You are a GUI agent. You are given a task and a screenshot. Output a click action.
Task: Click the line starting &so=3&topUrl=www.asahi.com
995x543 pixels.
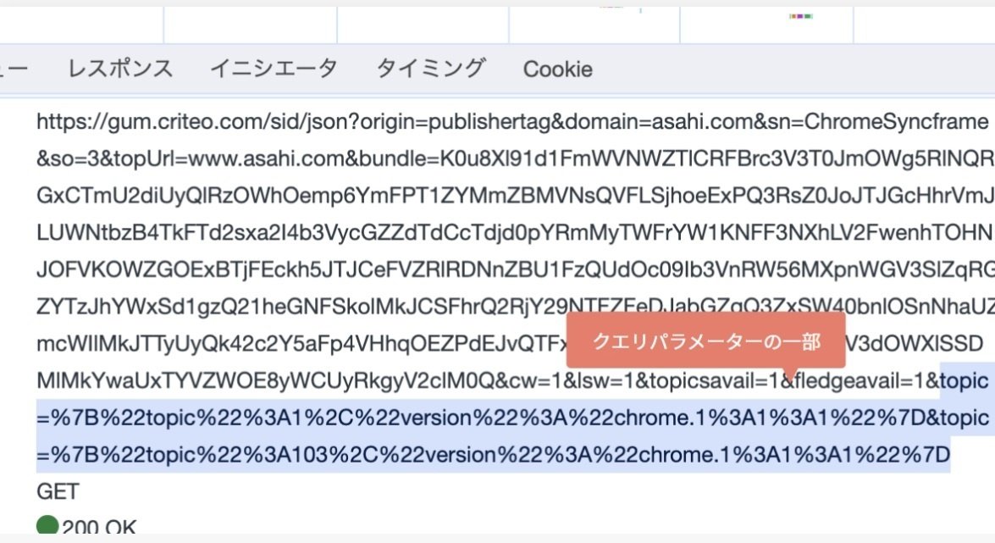(515, 158)
